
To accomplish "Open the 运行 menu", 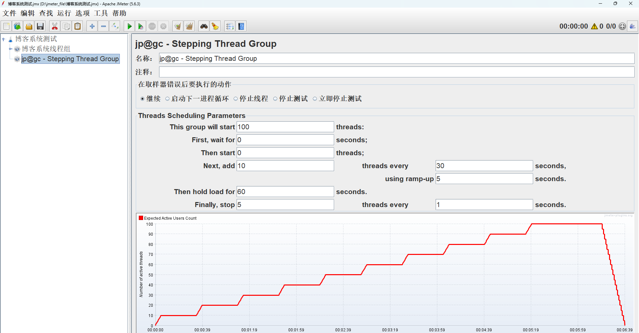I will click(64, 13).
